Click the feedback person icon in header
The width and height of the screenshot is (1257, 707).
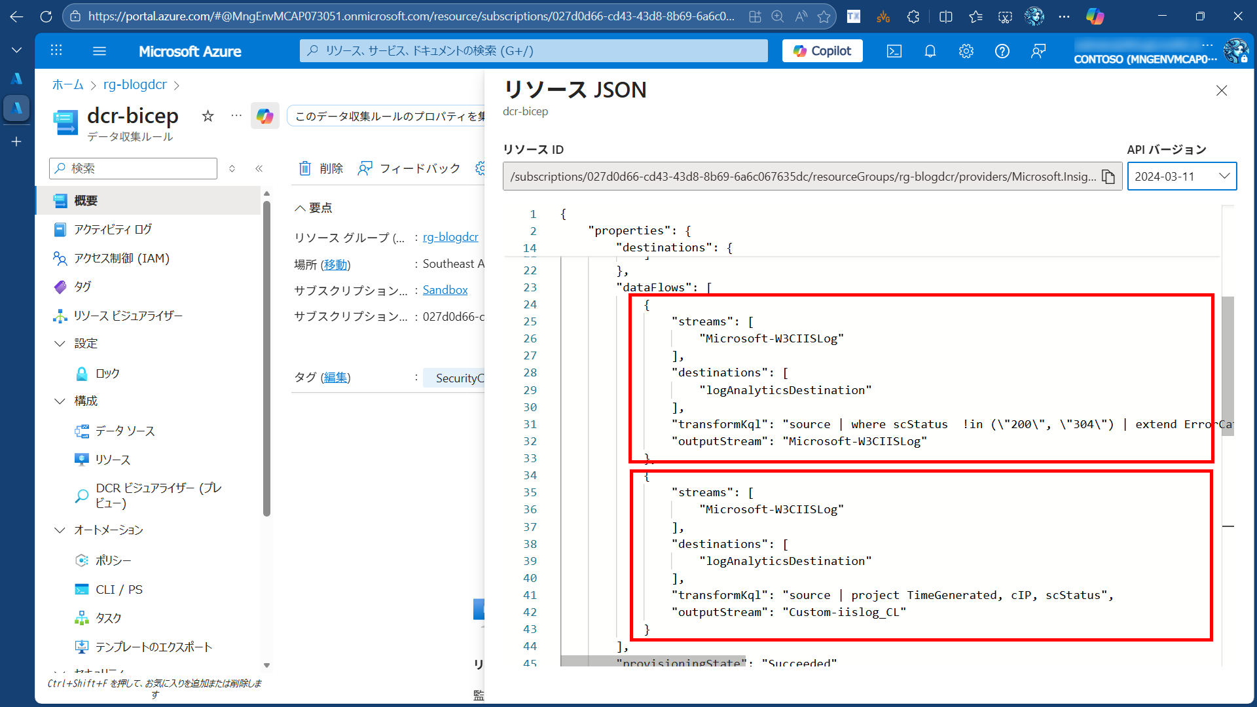click(1038, 51)
